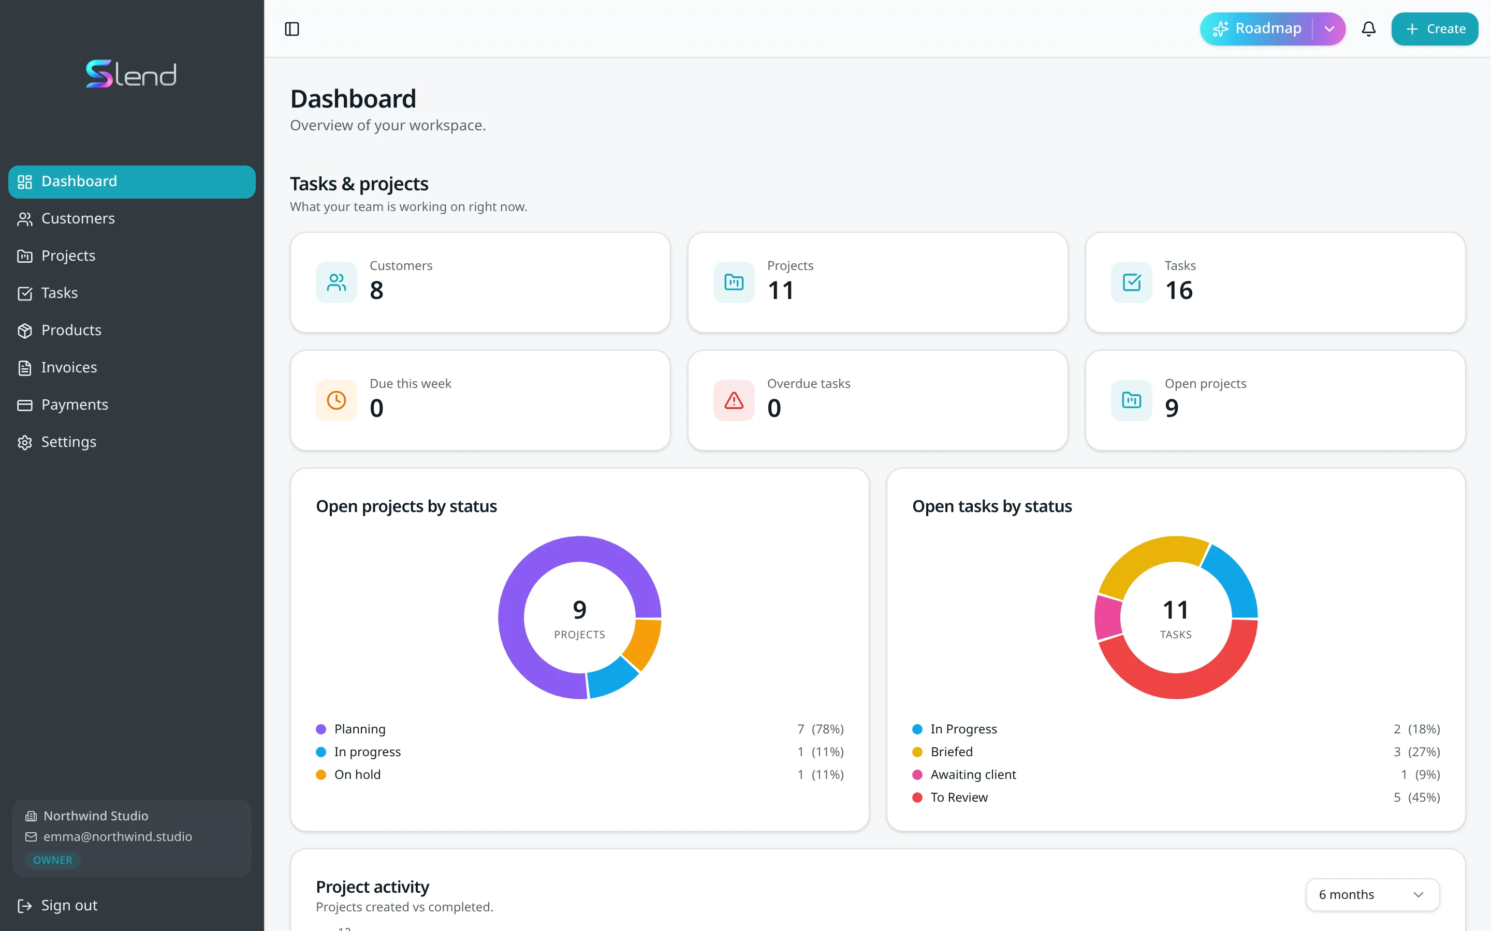Click the Products box icon in sidebar

25,331
